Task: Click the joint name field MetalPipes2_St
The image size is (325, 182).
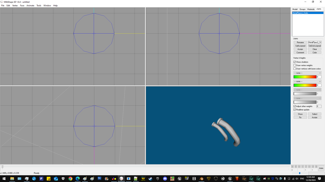Action: click(315, 42)
